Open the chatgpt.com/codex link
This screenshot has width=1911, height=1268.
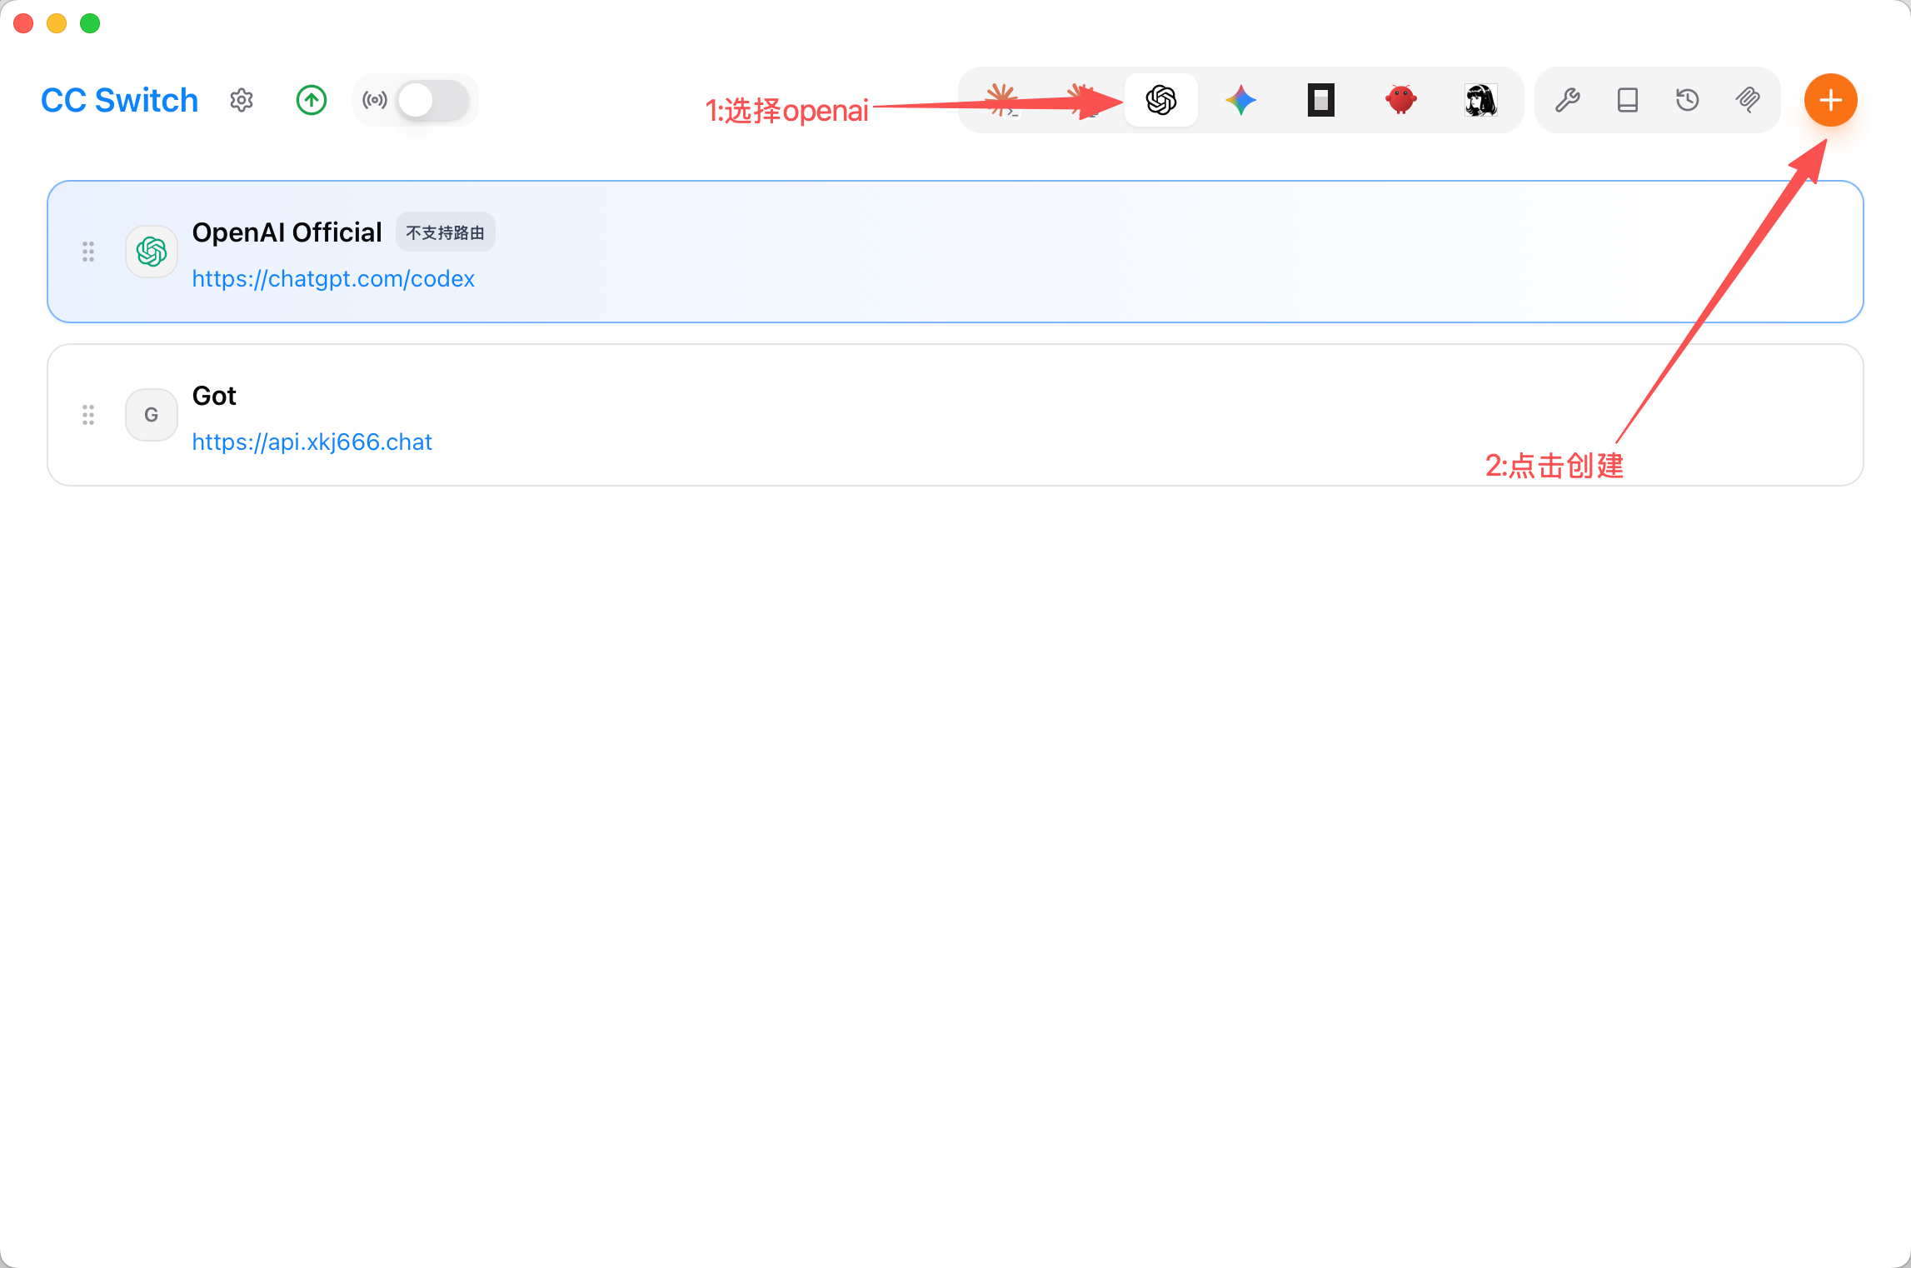pos(333,278)
